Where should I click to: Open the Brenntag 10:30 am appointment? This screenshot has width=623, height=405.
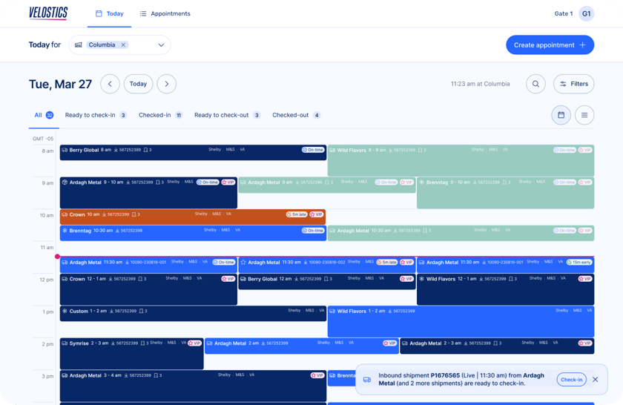coord(193,233)
